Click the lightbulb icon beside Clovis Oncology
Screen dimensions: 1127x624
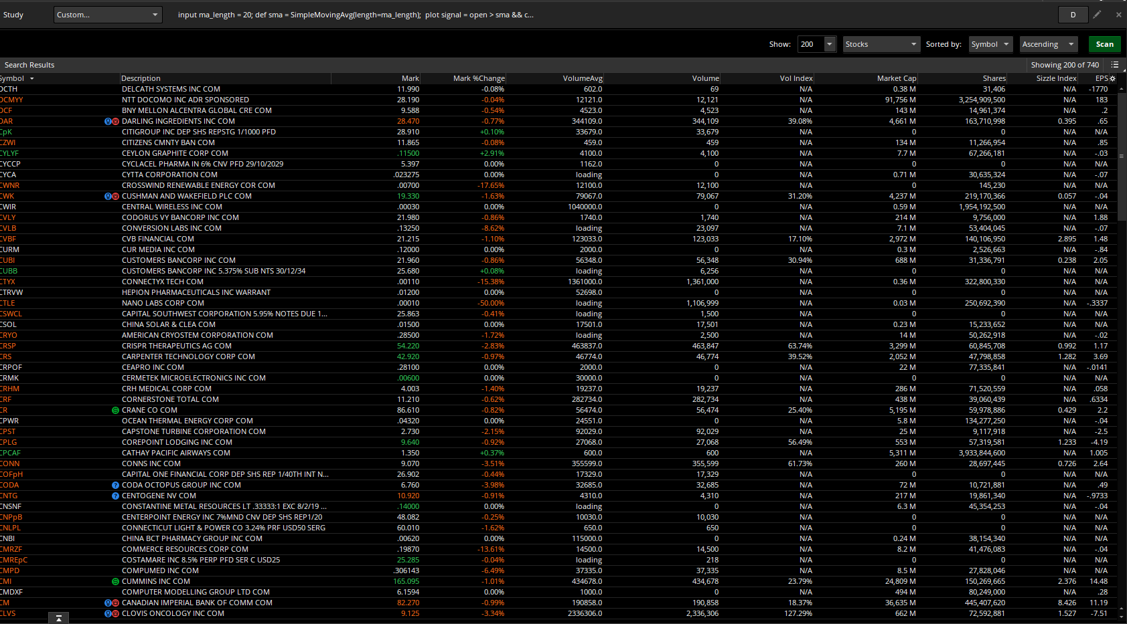point(108,613)
